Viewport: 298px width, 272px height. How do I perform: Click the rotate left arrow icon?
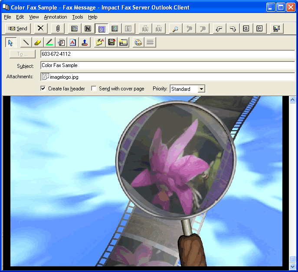tap(219, 29)
